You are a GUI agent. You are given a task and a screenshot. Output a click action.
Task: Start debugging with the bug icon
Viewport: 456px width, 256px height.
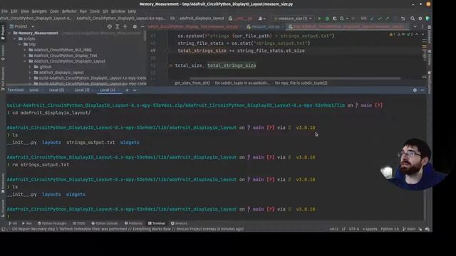click(x=327, y=18)
